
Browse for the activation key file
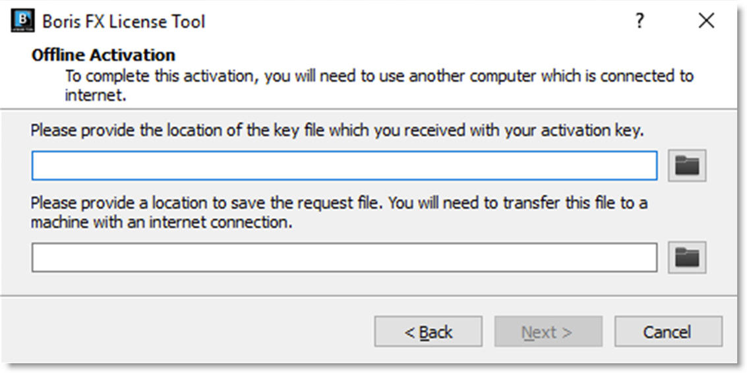[x=687, y=165]
